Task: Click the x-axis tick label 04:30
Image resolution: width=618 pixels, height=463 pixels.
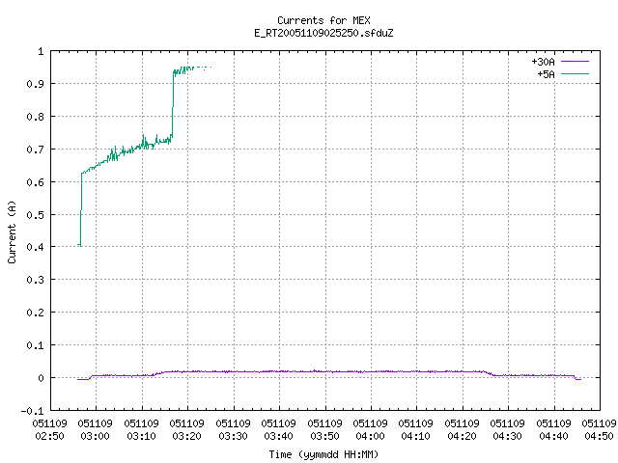Action: [x=508, y=436]
